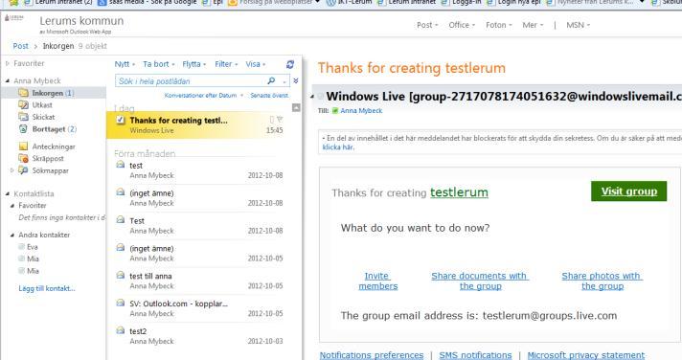Screen dimensions: 682x360
Task: Expand search options double-chevron icon
Action: point(296,80)
